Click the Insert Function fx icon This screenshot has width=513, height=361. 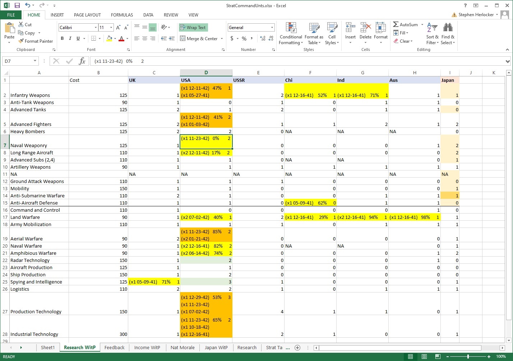(82, 61)
